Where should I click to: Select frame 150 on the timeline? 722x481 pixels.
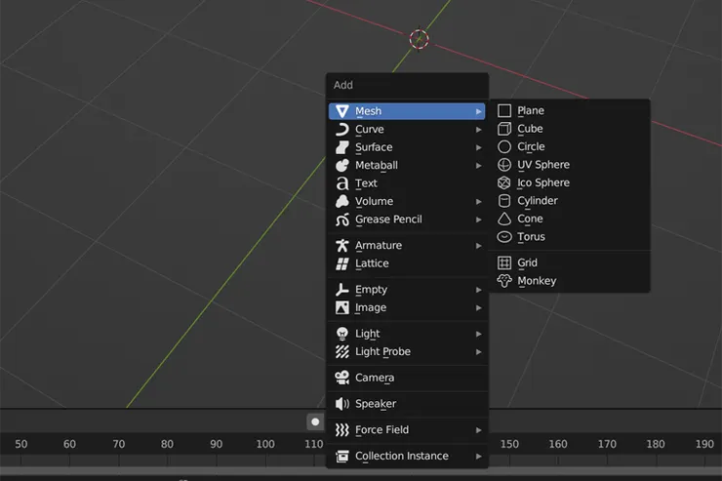point(509,444)
